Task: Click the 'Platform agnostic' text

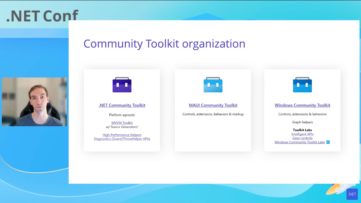Action: click(x=122, y=115)
